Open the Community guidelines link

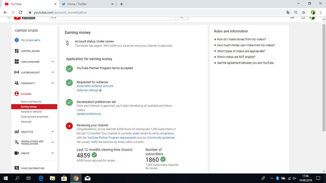pos(161,138)
